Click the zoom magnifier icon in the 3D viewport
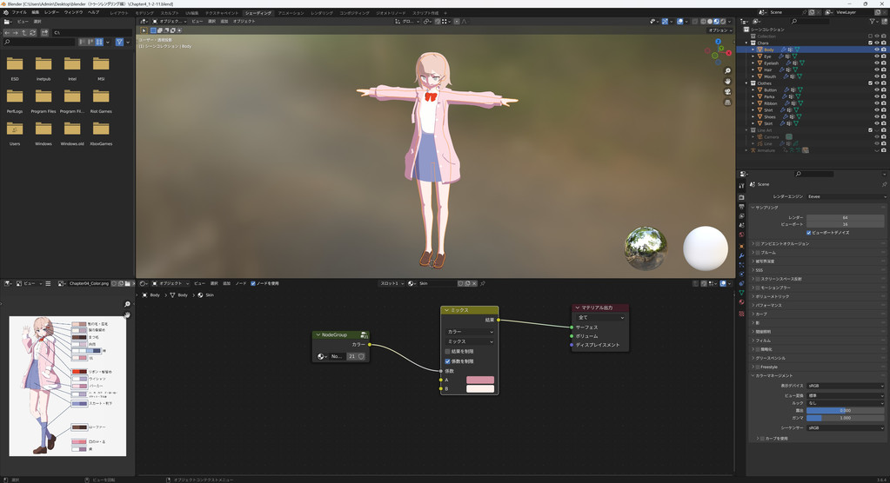This screenshot has width=890, height=483. click(727, 71)
